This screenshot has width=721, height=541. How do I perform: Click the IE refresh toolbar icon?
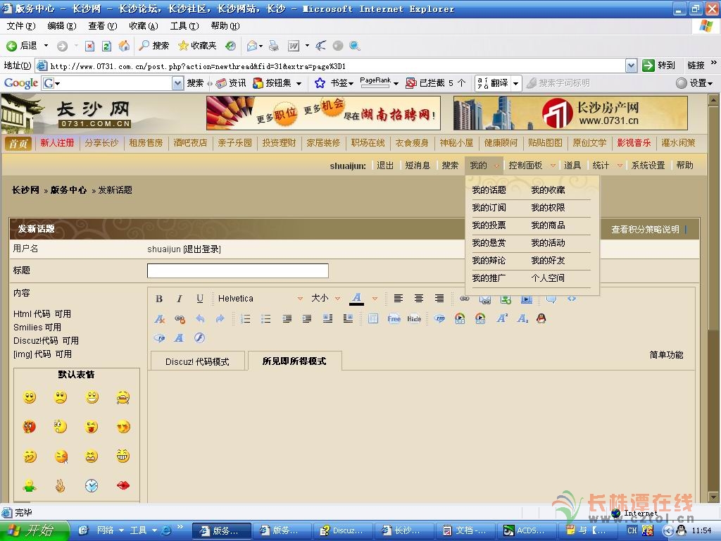[106, 46]
